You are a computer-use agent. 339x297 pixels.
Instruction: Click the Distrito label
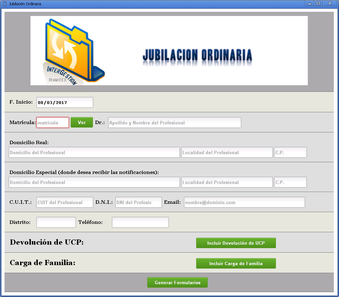click(20, 222)
